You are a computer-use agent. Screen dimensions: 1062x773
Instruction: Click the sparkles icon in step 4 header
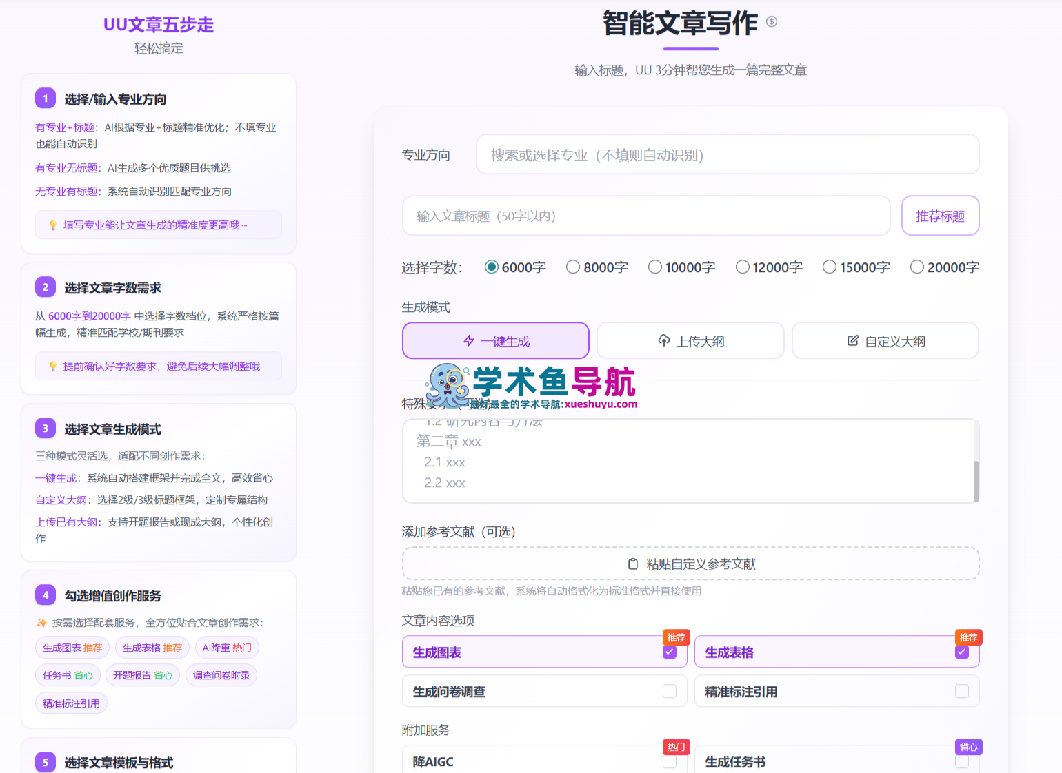pos(43,623)
